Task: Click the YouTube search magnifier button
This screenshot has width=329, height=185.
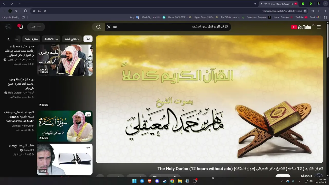Action: click(x=98, y=27)
